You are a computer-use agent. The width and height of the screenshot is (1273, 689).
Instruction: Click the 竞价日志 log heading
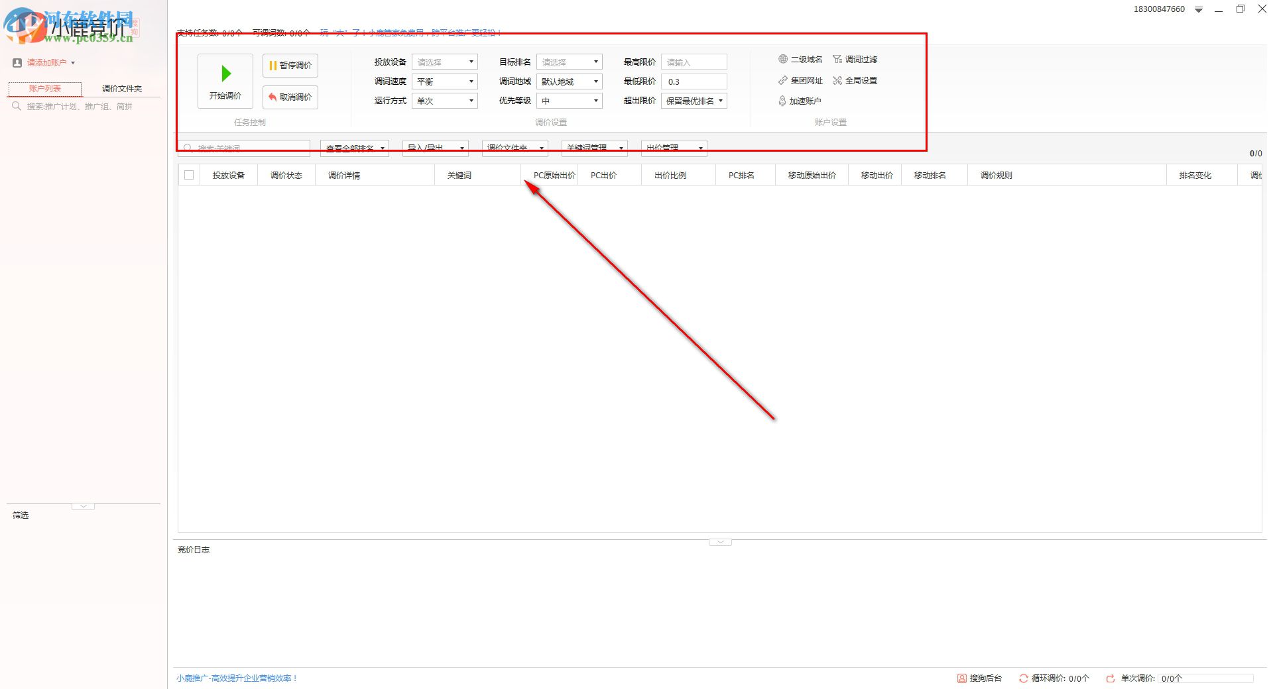pos(194,550)
